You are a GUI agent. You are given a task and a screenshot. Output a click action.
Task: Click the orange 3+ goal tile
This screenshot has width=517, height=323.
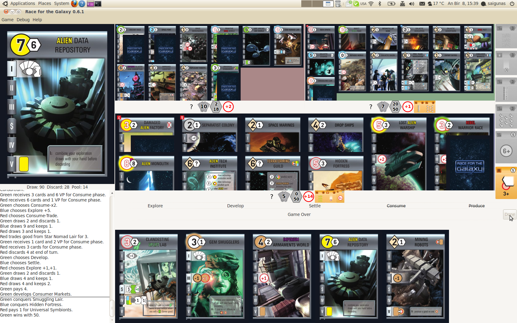(x=506, y=183)
